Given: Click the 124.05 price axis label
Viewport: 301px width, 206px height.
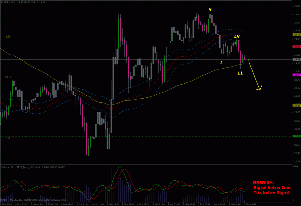Looking at the screenshot, I should point(297,63).
